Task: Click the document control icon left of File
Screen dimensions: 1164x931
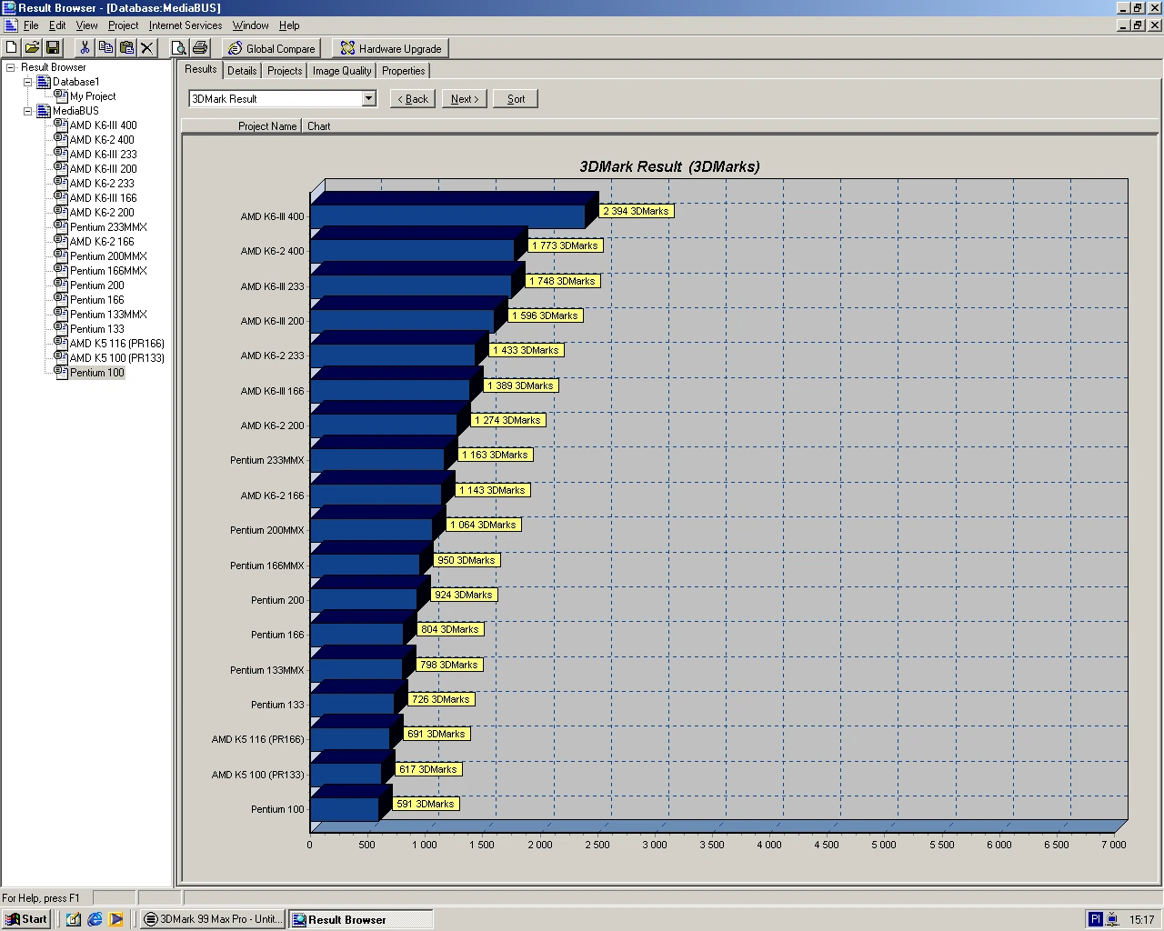Action: [x=10, y=25]
